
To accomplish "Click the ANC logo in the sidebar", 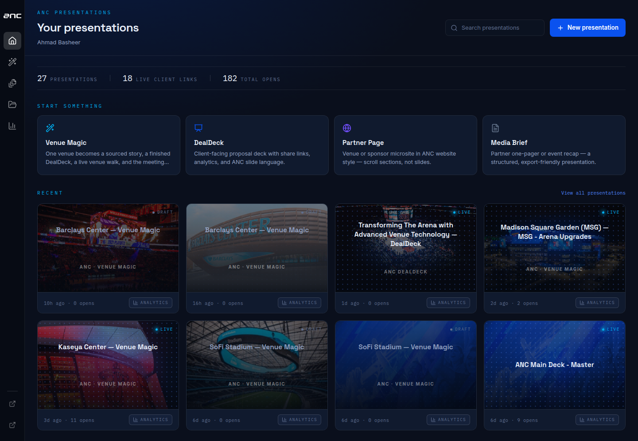I will [12, 16].
